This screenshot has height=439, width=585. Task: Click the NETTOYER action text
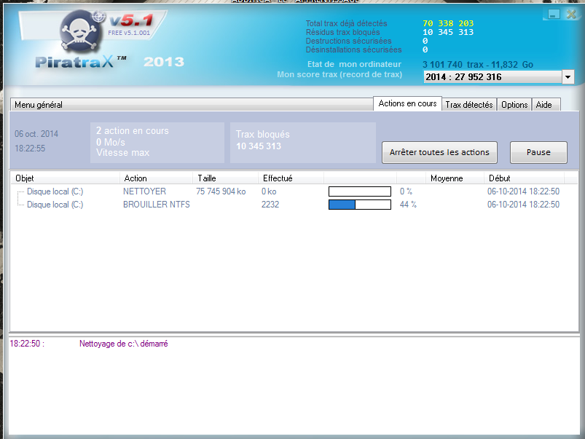(x=144, y=191)
